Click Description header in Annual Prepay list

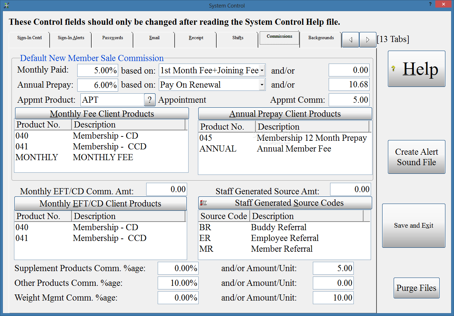click(x=312, y=127)
